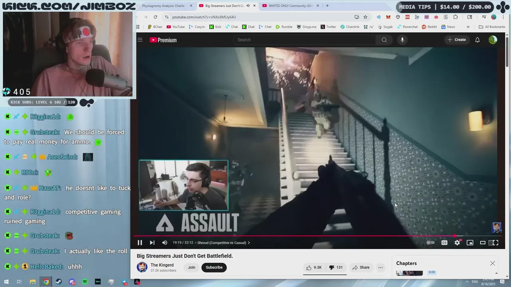This screenshot has height=287, width=511.
Task: Open All Bookmarks folder
Action: click(x=492, y=27)
